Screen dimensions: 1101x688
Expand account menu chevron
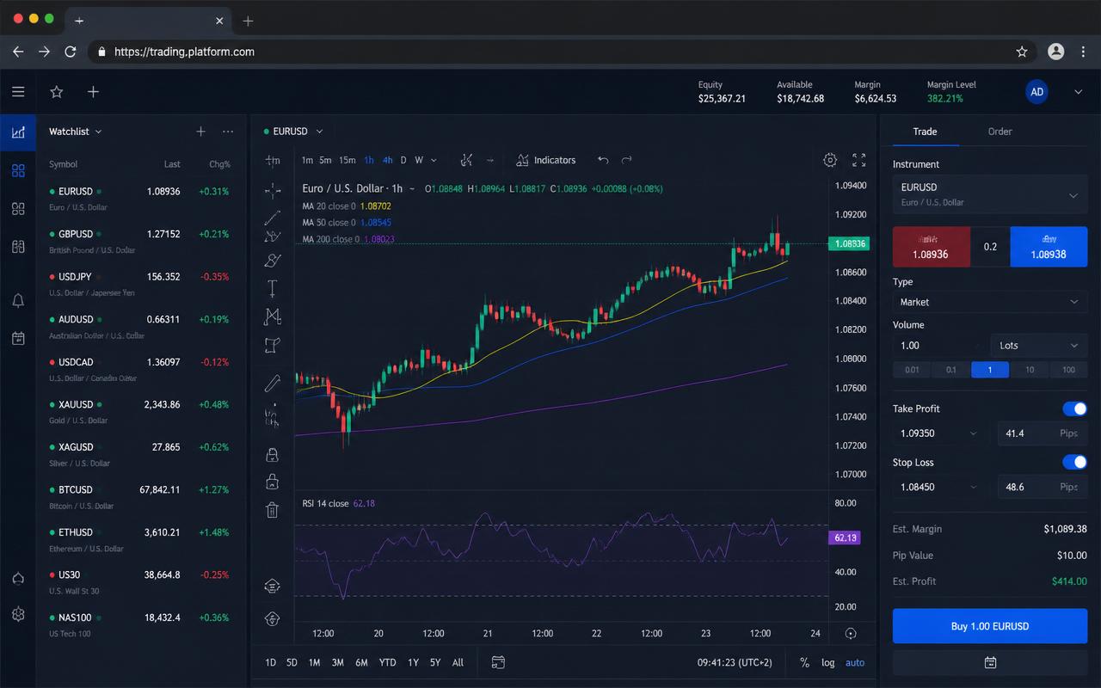(1079, 92)
